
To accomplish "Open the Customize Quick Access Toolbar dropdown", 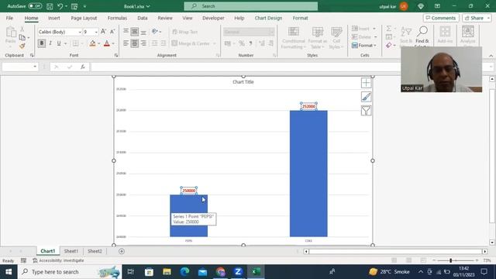I will click(x=84, y=6).
